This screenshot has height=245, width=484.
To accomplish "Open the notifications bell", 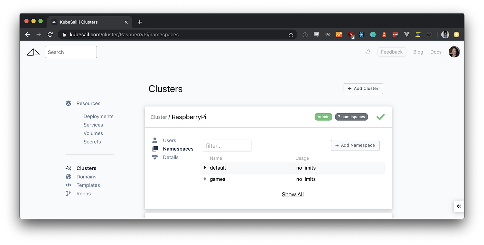I will [x=368, y=52].
